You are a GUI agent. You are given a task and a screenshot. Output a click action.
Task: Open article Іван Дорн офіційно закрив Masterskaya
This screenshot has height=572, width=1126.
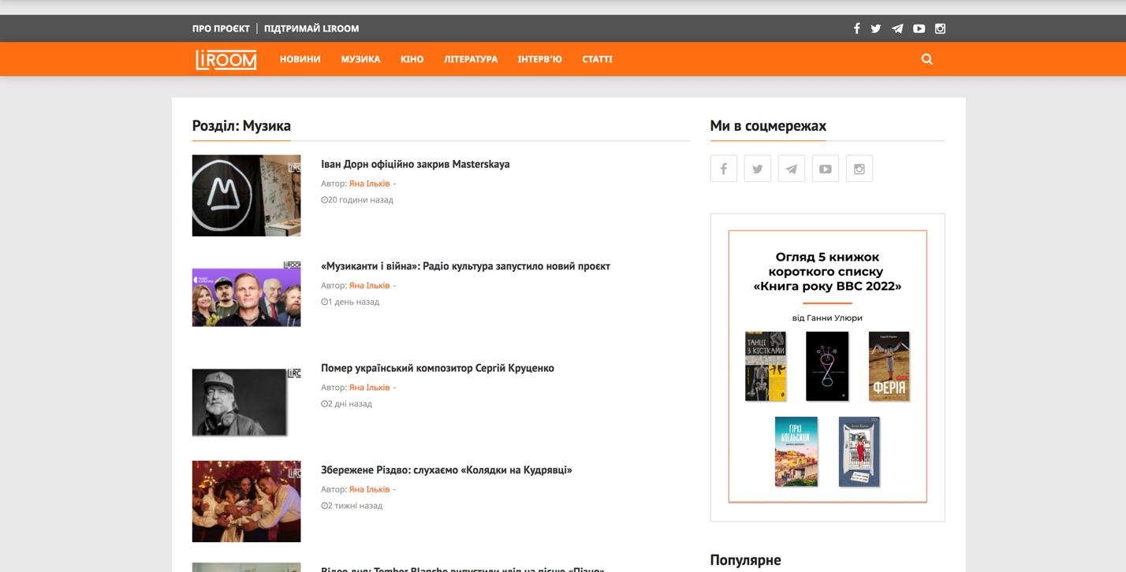pyautogui.click(x=415, y=164)
